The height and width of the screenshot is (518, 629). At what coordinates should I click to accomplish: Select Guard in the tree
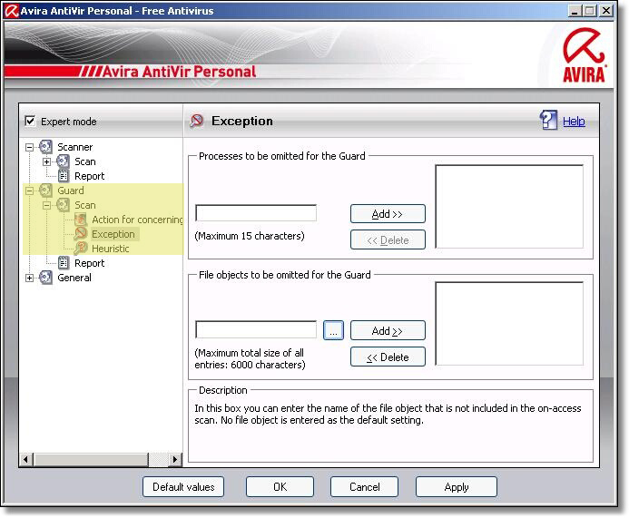pyautogui.click(x=71, y=191)
